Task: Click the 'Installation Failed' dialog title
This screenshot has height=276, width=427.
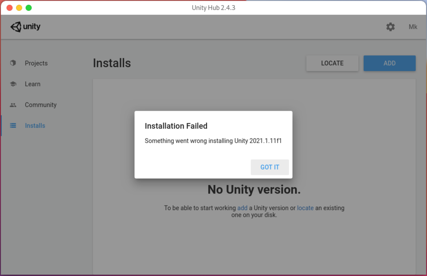Action: click(x=176, y=126)
